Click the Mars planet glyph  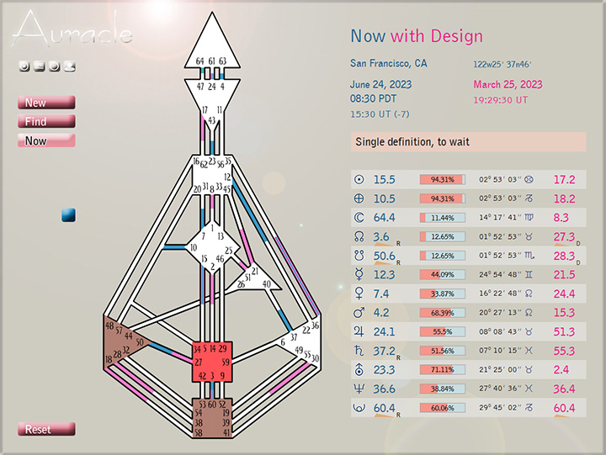[359, 313]
